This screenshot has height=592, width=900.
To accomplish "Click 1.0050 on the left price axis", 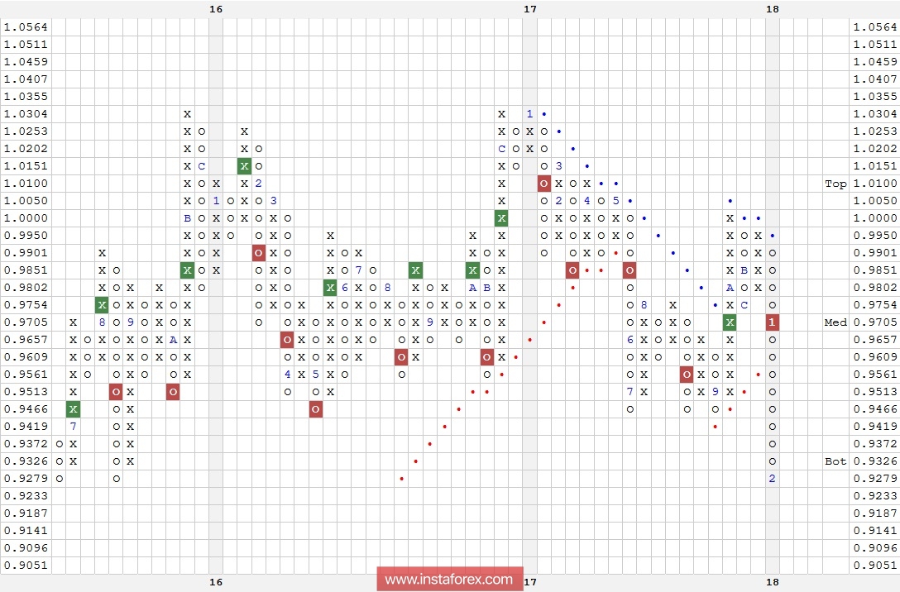I will pos(26,201).
